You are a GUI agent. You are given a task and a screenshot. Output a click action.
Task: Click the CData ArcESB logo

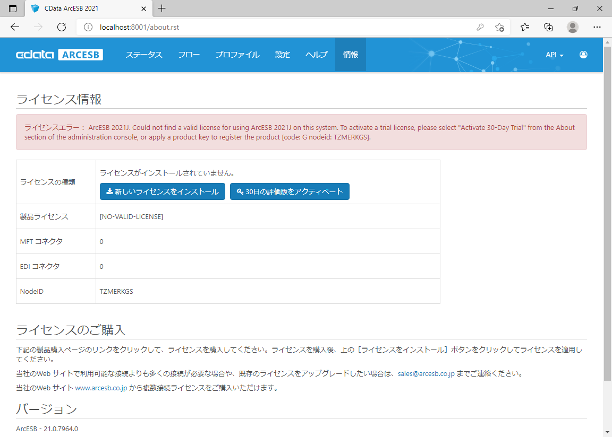click(59, 55)
